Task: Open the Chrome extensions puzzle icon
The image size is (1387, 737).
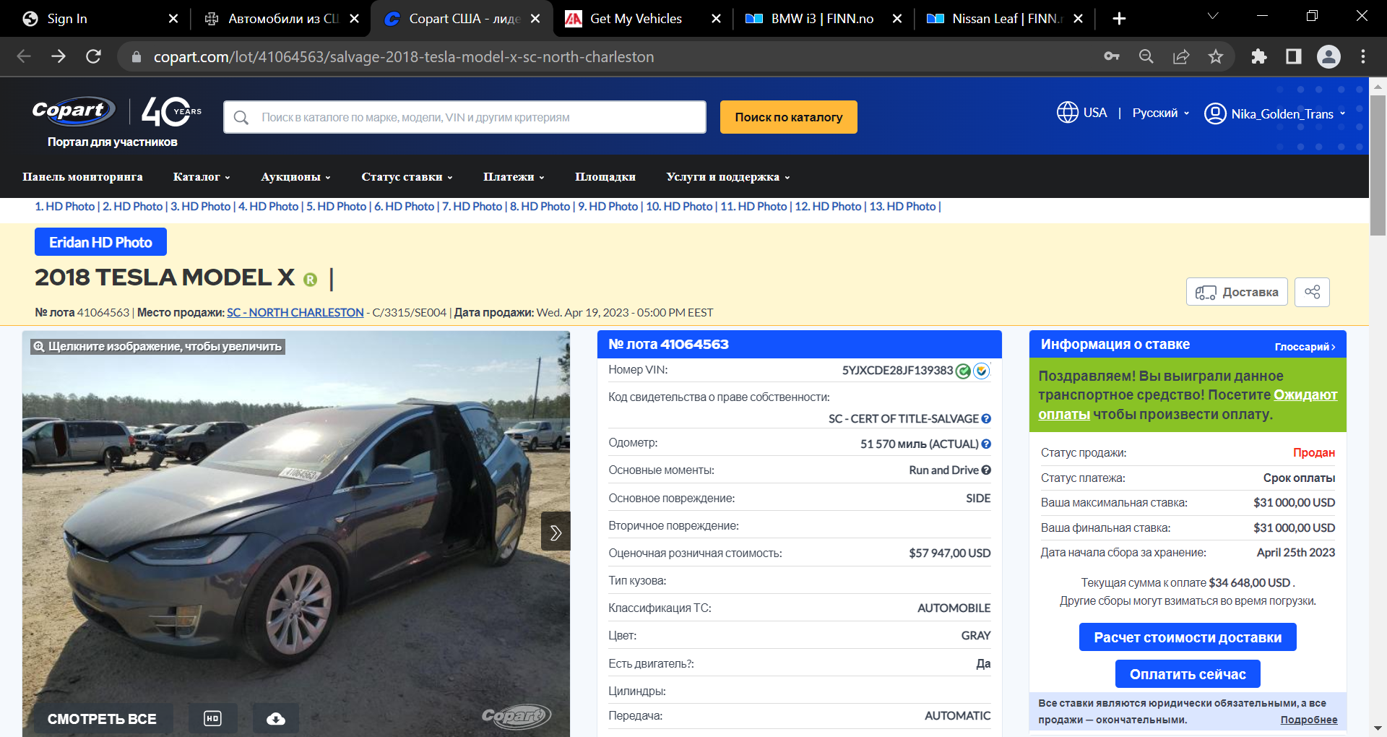Action: (1258, 56)
